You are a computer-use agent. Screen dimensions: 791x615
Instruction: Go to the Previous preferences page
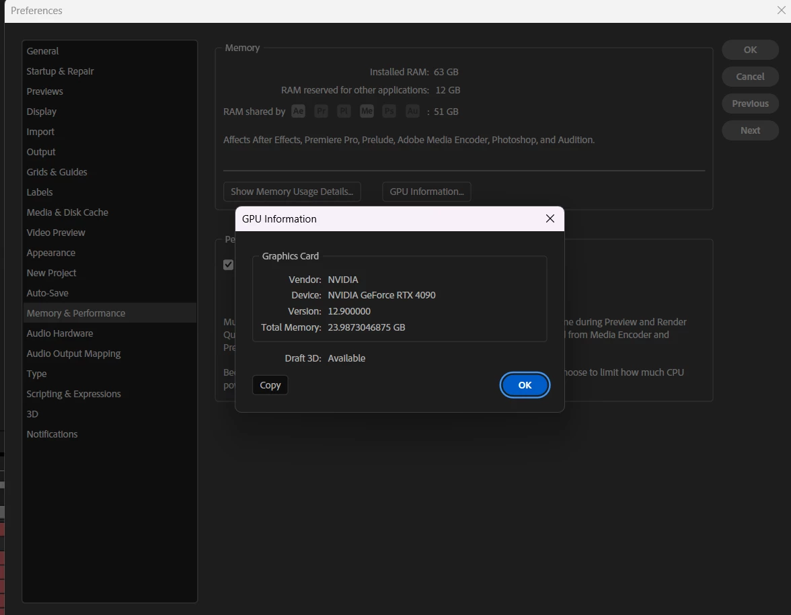pyautogui.click(x=750, y=104)
